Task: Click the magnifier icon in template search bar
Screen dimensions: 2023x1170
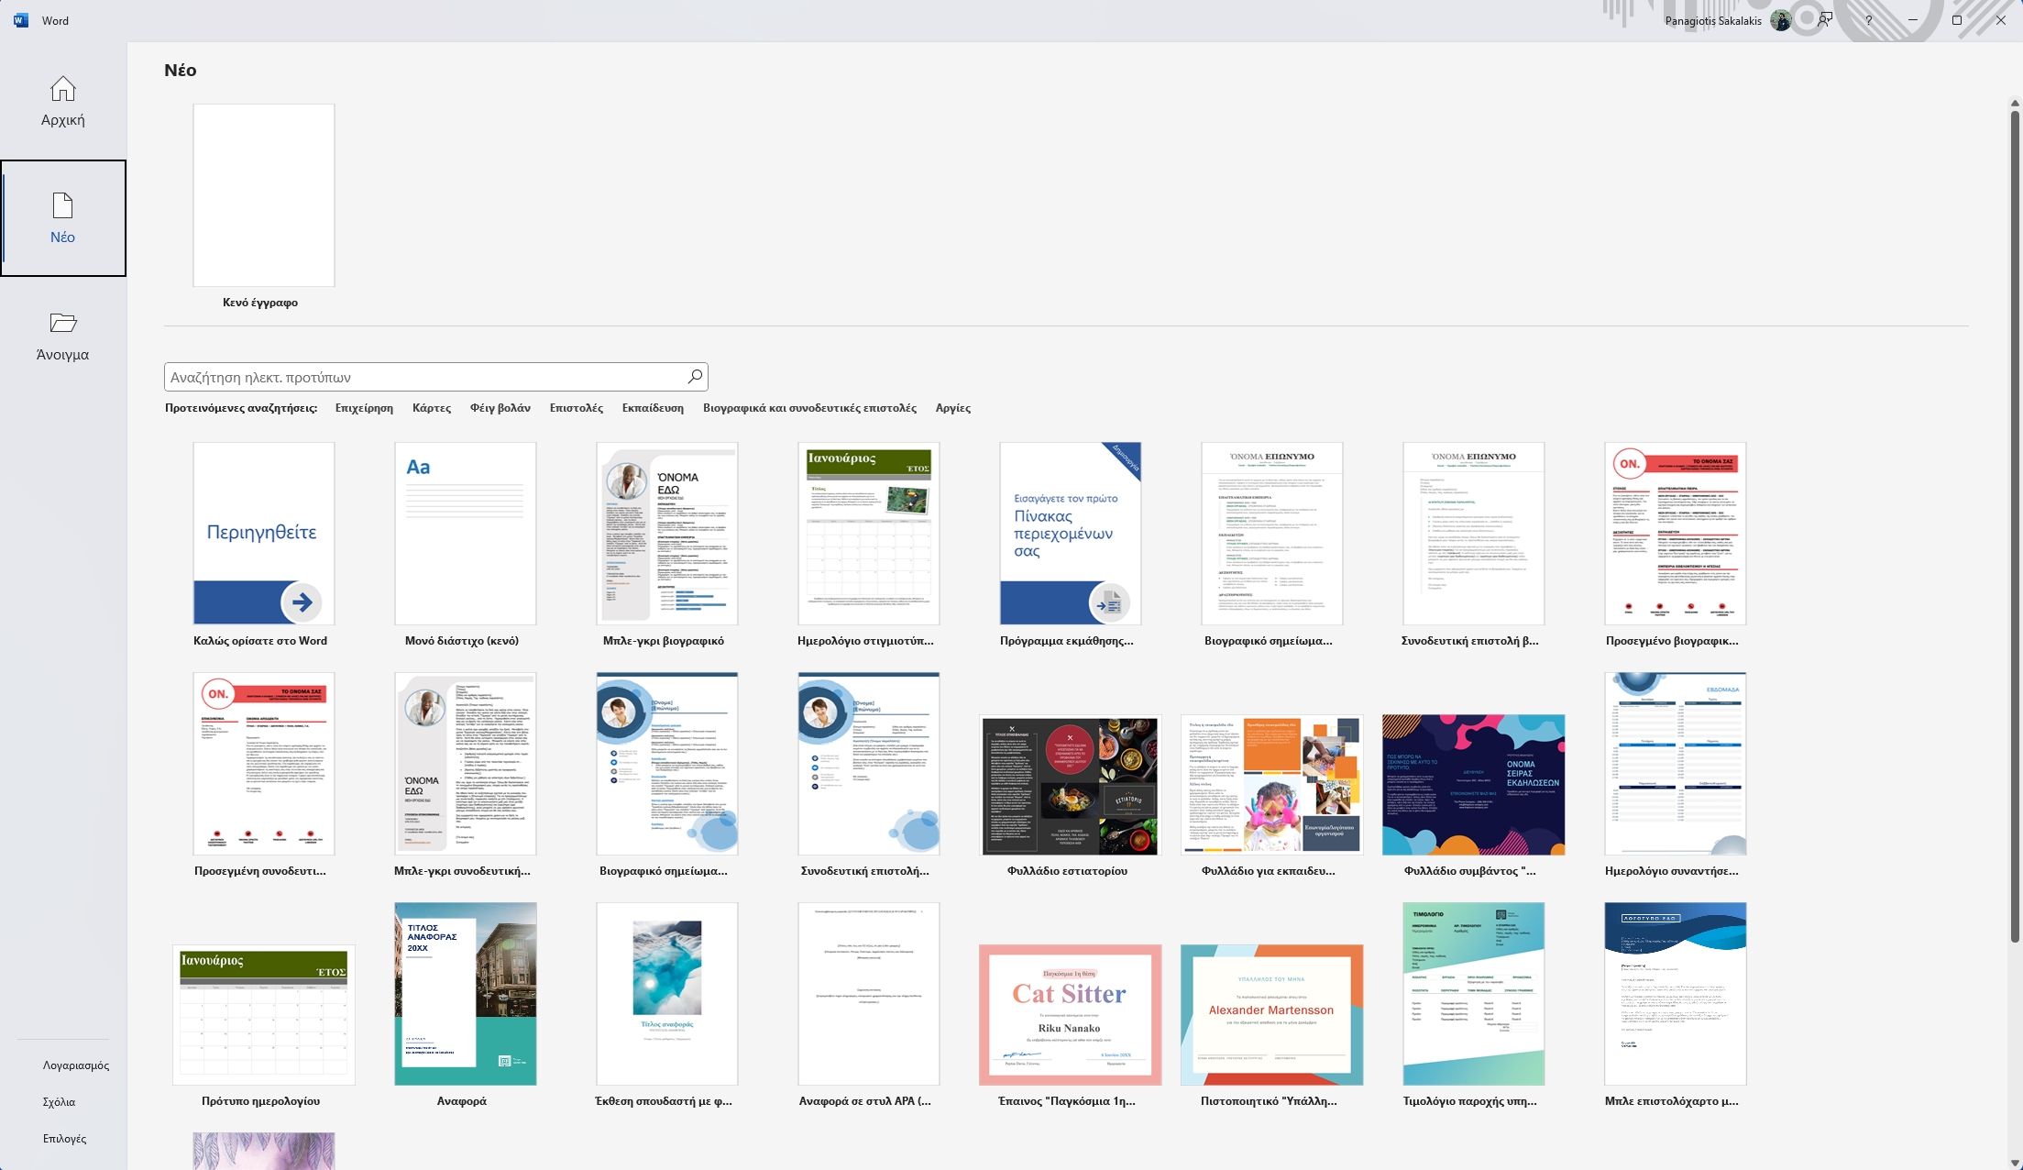Action: point(694,376)
